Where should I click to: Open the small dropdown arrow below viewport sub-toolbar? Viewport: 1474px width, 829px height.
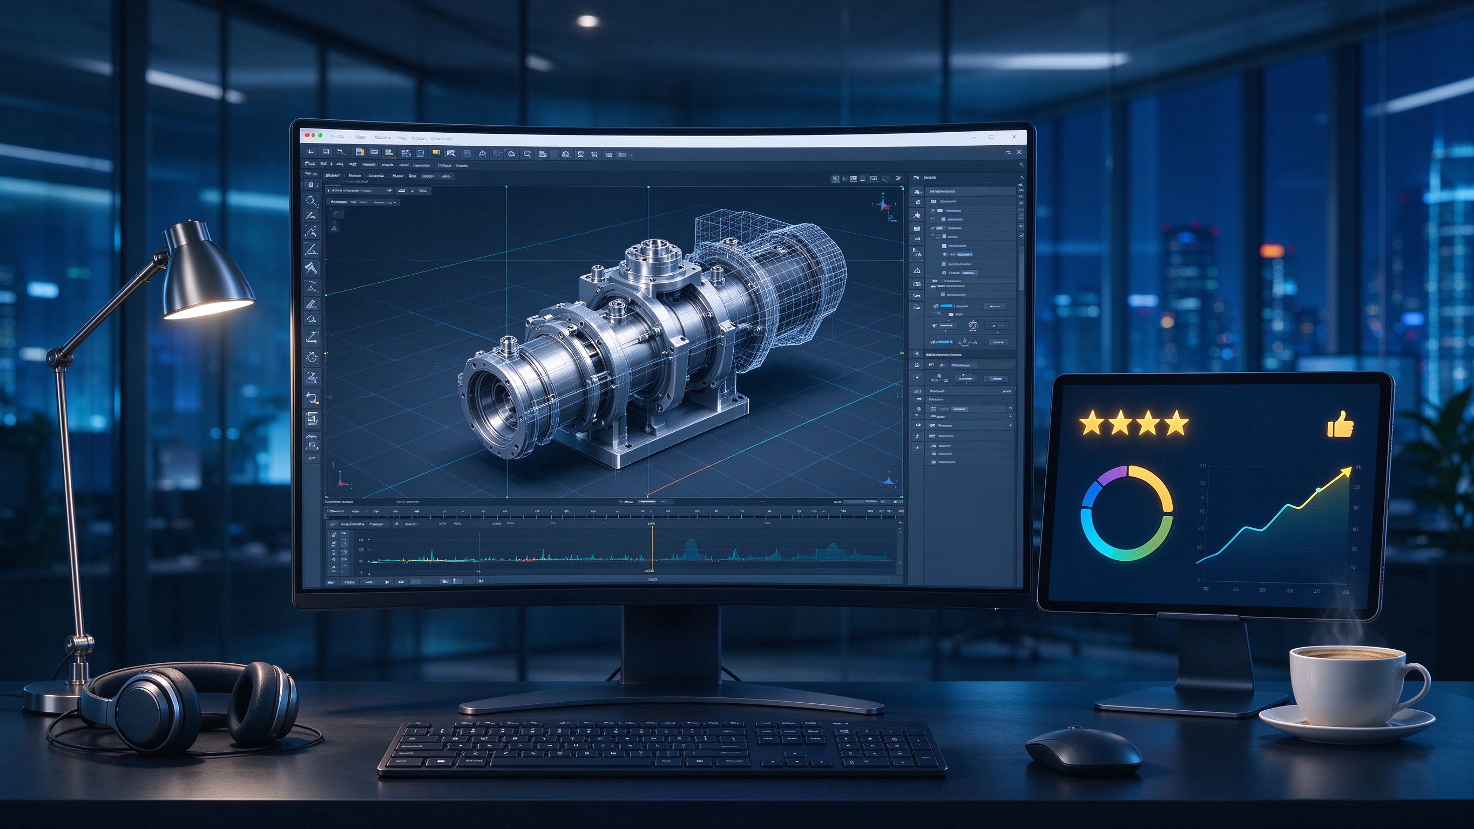[x=395, y=202]
